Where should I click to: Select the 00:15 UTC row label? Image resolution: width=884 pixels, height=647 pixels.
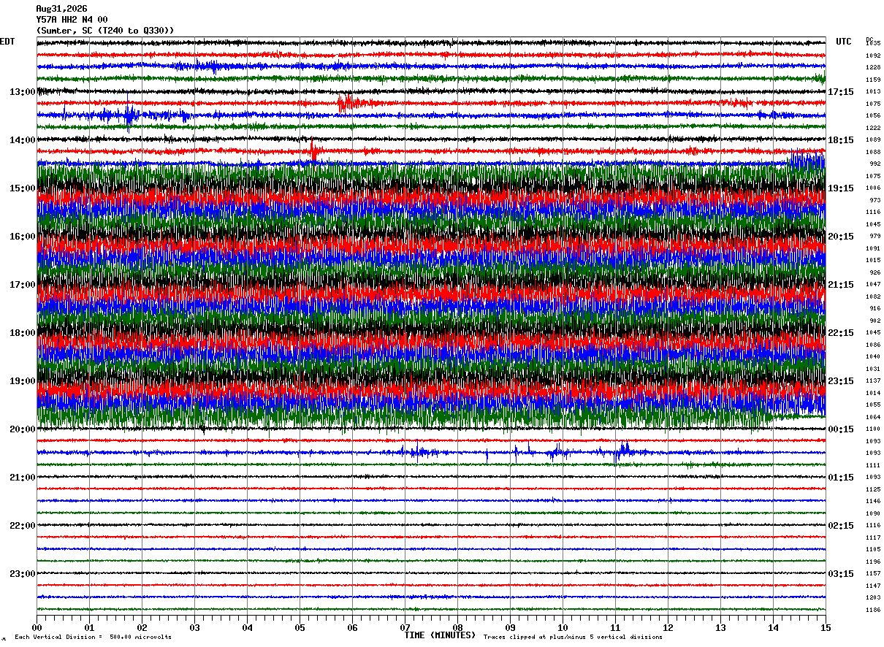[841, 429]
